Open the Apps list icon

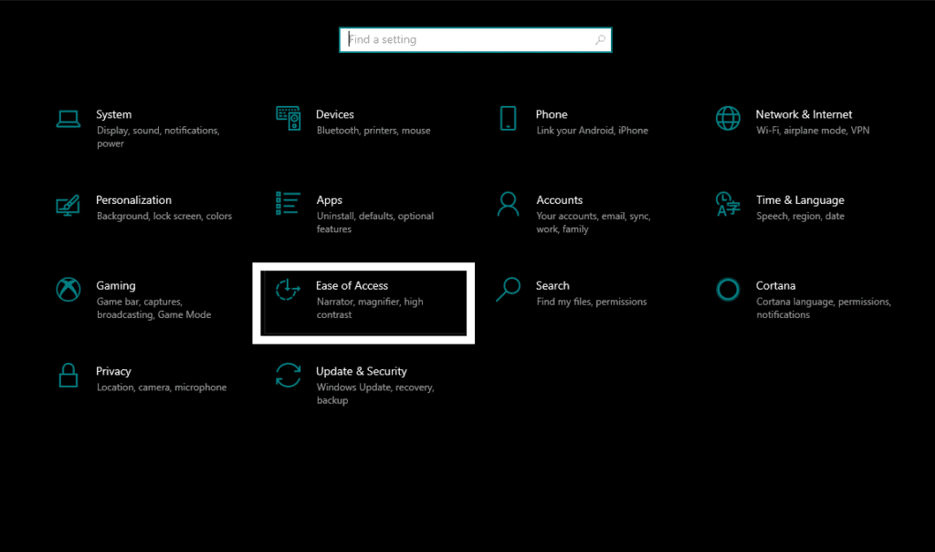coord(289,203)
